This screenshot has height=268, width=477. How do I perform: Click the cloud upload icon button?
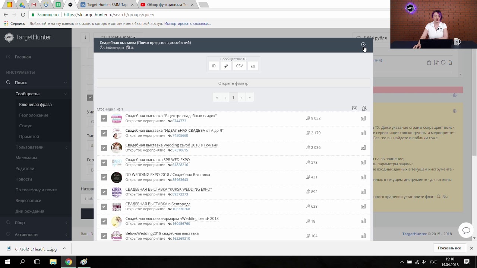click(x=253, y=66)
